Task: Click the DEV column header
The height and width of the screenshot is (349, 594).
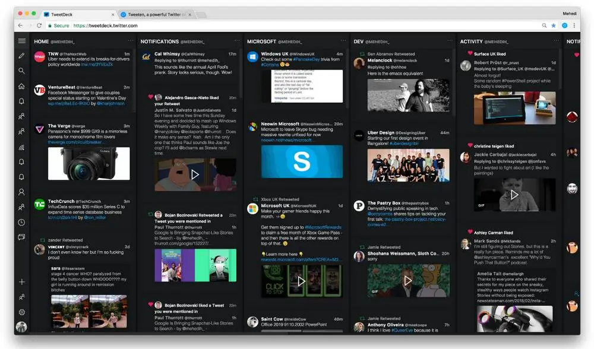Action: pos(358,42)
